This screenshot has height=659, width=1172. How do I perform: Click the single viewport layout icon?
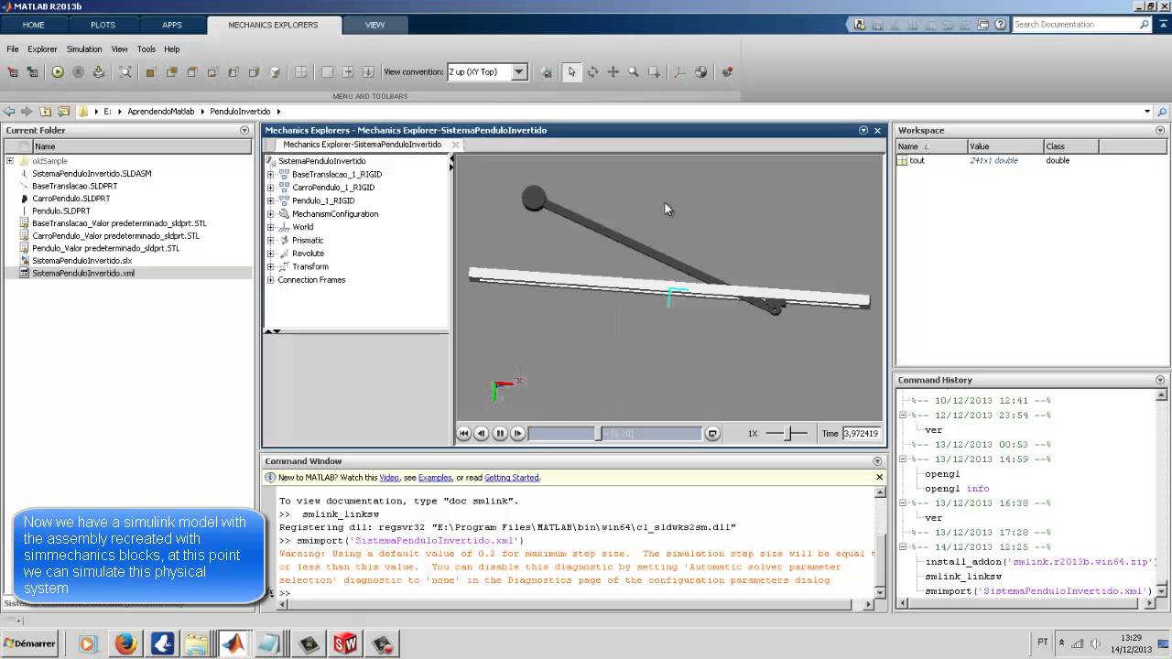coord(327,71)
